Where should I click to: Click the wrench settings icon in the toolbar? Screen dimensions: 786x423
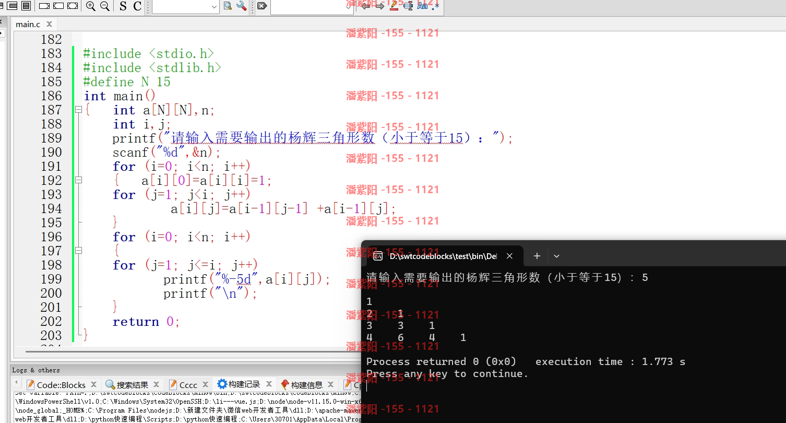[x=241, y=6]
